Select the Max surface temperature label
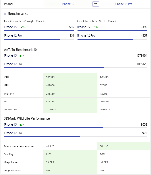Image resolution: width=151 pixels, height=175 pixels. tap(19, 146)
